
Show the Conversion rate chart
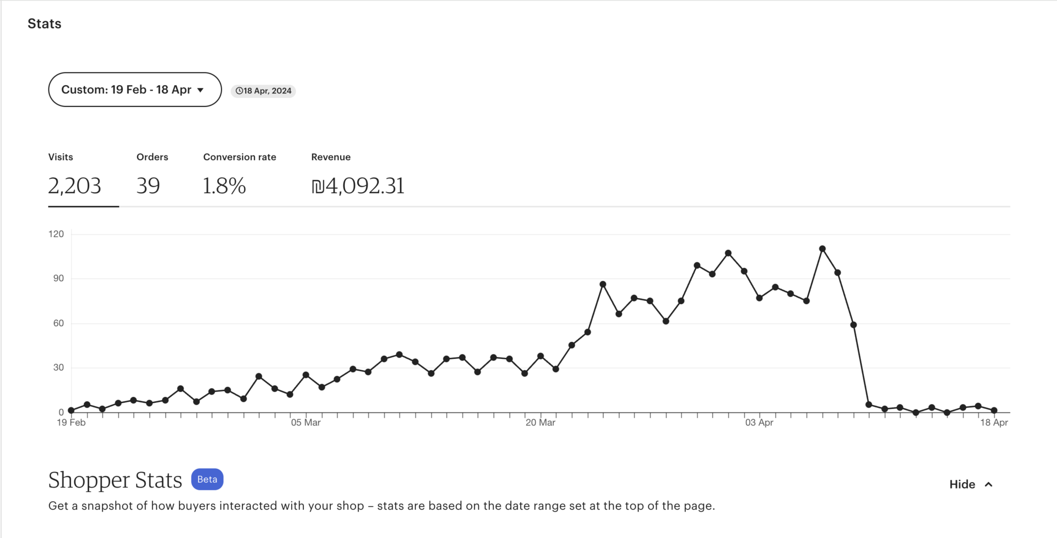click(239, 177)
